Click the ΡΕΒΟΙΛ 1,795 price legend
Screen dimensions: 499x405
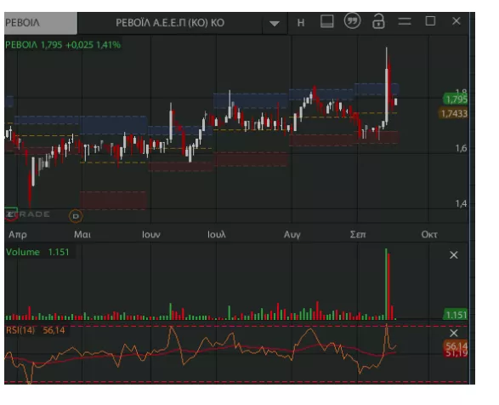click(63, 45)
